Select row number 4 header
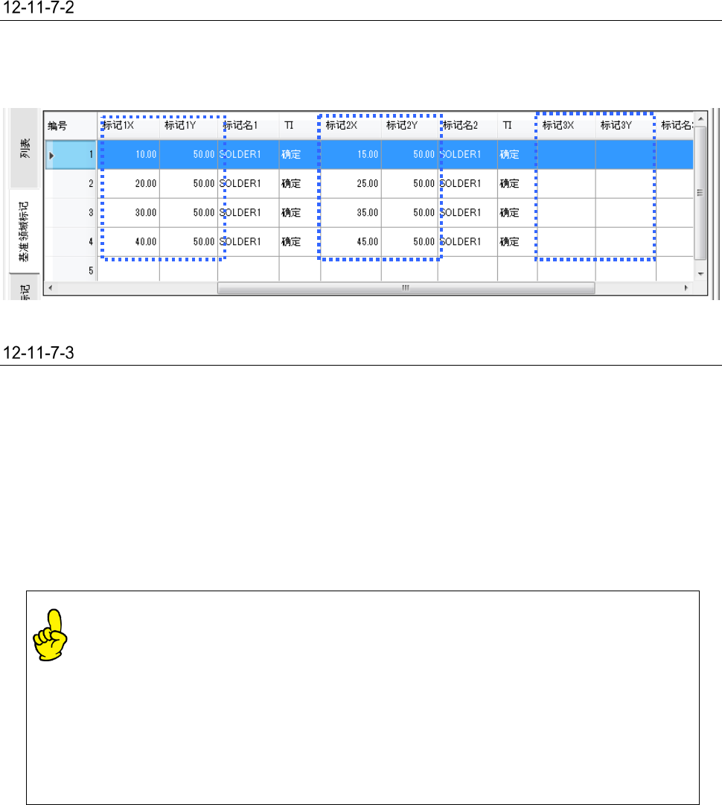The width and height of the screenshot is (722, 805). (70, 242)
